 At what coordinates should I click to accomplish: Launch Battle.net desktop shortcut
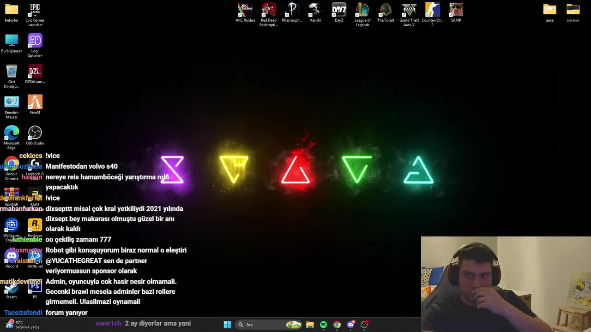tap(35, 258)
